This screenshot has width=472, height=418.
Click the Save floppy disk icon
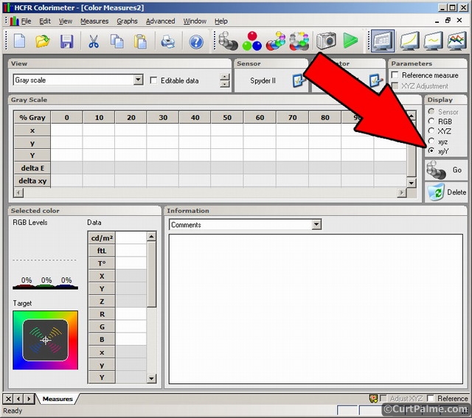66,41
